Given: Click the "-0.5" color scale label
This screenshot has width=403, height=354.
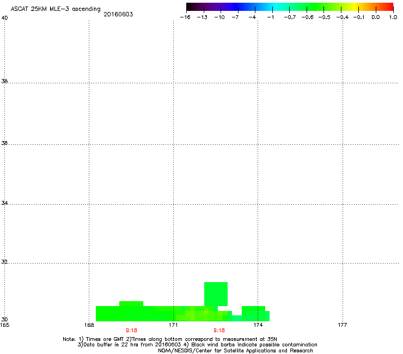Looking at the screenshot, I should pyautogui.click(x=325, y=17).
